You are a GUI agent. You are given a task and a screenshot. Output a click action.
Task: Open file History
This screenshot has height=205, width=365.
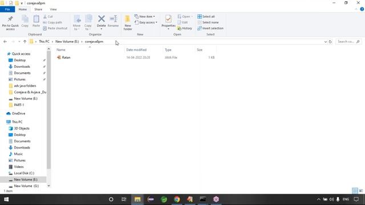pyautogui.click(x=185, y=28)
